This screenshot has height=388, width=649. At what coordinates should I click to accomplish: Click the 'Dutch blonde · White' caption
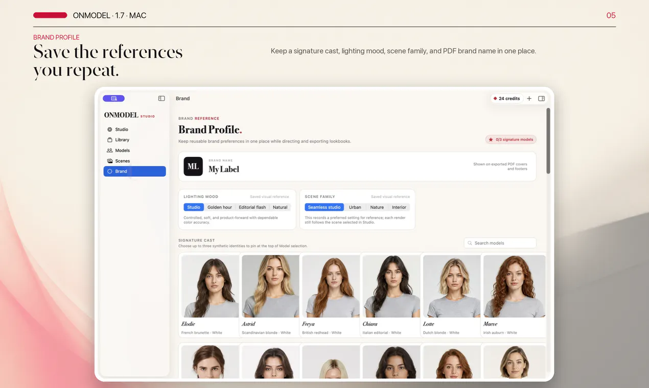pyautogui.click(x=441, y=333)
